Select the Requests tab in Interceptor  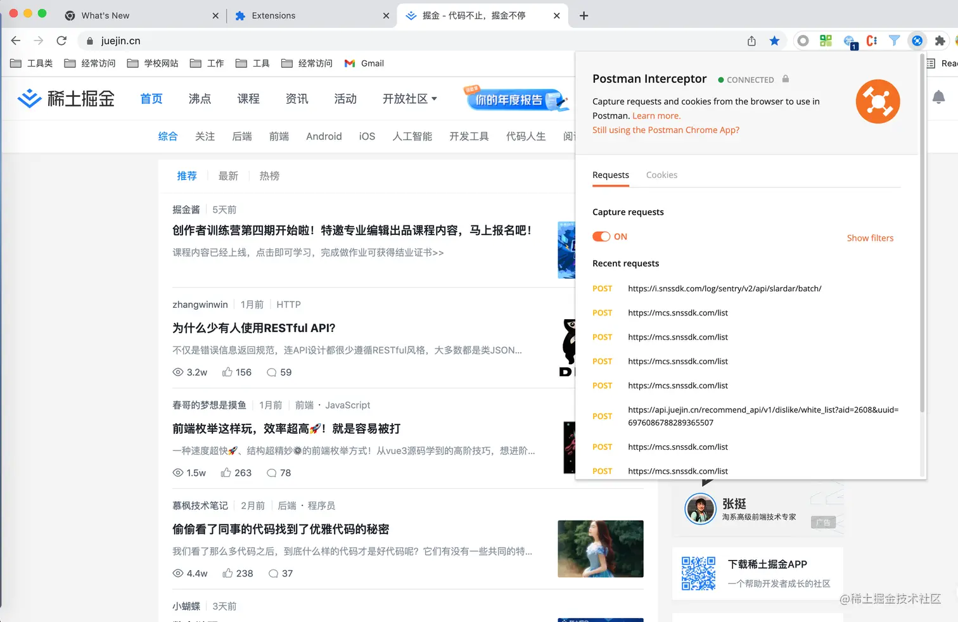coord(611,175)
